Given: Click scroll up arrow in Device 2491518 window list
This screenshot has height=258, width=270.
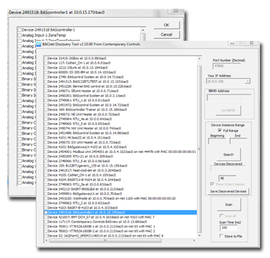Looking at the screenshot, I should [x=143, y=30].
